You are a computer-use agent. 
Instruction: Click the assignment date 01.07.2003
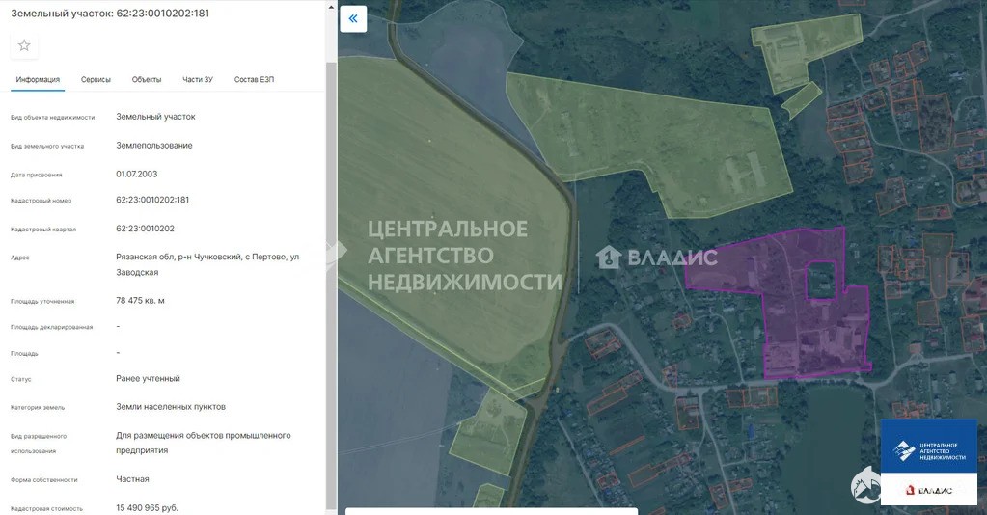(x=137, y=174)
